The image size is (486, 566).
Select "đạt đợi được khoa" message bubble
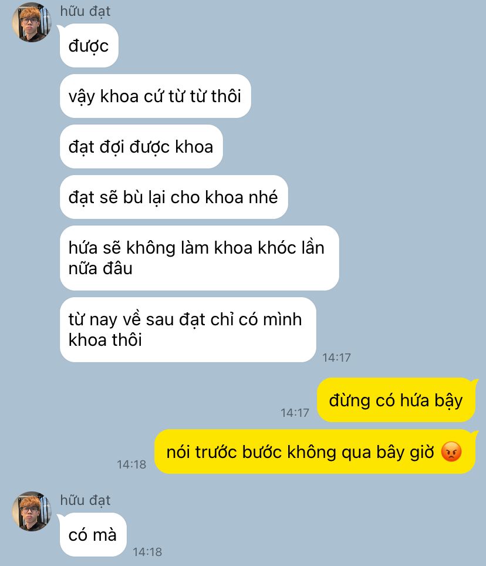tap(141, 147)
